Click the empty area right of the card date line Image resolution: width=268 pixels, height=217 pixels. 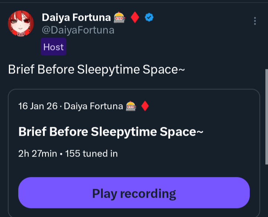click(x=205, y=106)
